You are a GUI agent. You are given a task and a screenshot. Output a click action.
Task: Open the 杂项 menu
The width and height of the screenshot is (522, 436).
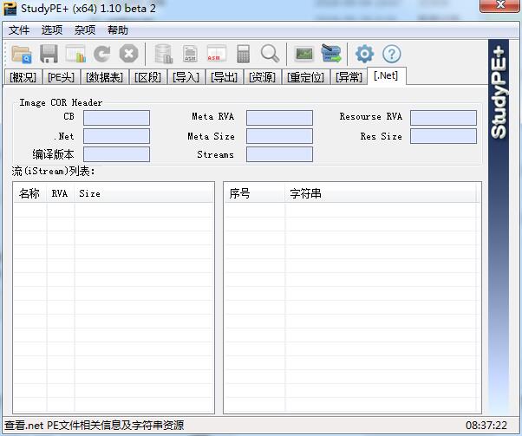85,30
